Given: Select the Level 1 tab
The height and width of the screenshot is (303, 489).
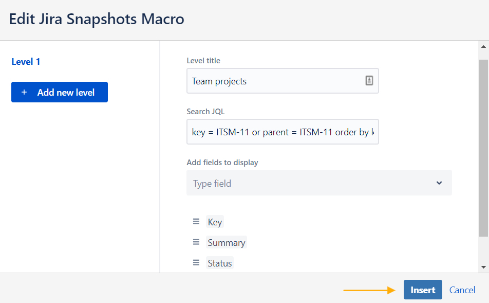Looking at the screenshot, I should 26,62.
